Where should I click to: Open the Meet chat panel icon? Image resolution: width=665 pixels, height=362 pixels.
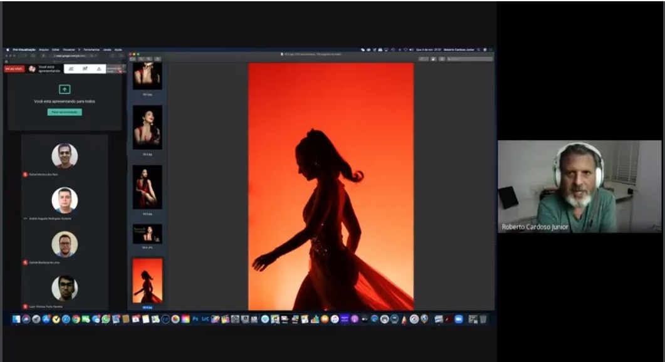(85, 69)
